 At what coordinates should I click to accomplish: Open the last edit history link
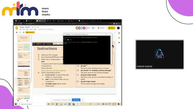[x=46, y=29]
